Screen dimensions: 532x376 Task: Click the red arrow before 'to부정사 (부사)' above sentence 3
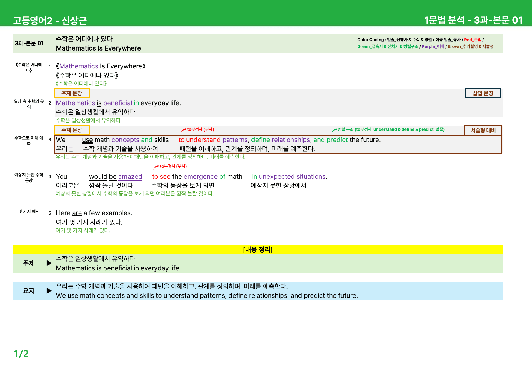pyautogui.click(x=183, y=130)
